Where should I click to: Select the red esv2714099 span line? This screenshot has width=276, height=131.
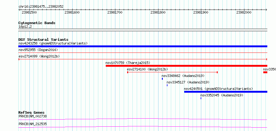point(143,59)
